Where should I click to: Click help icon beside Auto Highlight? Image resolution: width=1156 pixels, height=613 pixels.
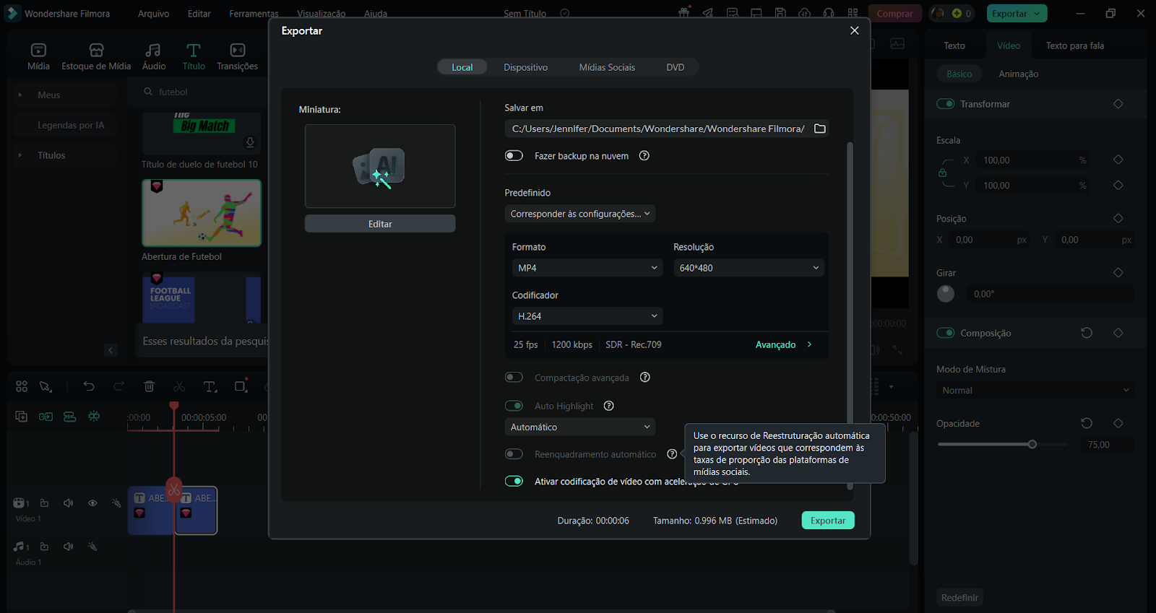(609, 406)
